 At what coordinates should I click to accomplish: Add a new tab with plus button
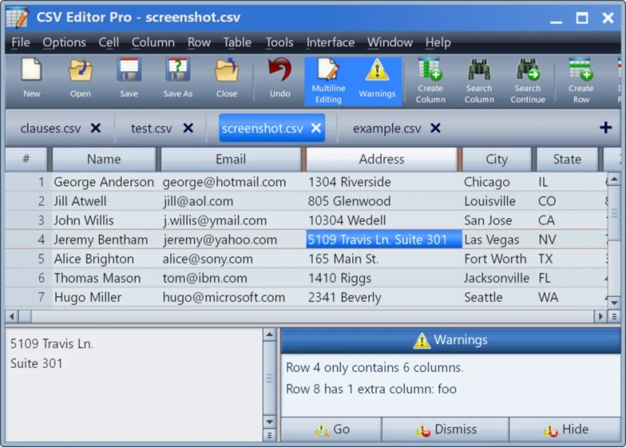pos(605,128)
